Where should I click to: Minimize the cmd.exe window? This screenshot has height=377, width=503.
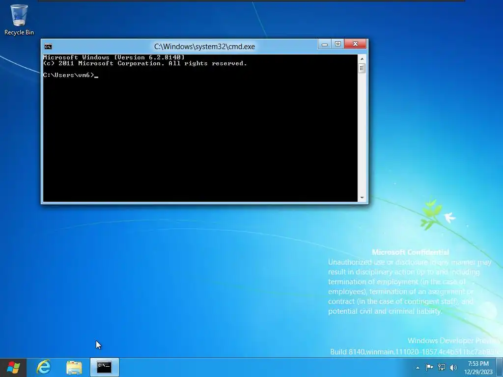click(x=325, y=44)
